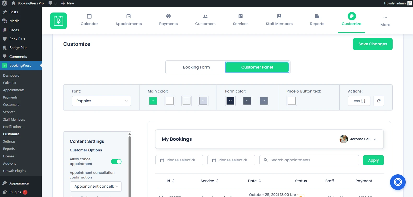Click the Content Settings panel scrollbar
Image resolution: width=413 pixels, height=197 pixels.
pos(130,167)
